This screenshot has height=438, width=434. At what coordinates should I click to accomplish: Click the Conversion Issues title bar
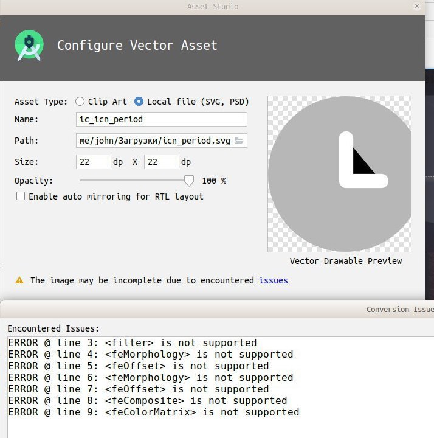coord(217,309)
